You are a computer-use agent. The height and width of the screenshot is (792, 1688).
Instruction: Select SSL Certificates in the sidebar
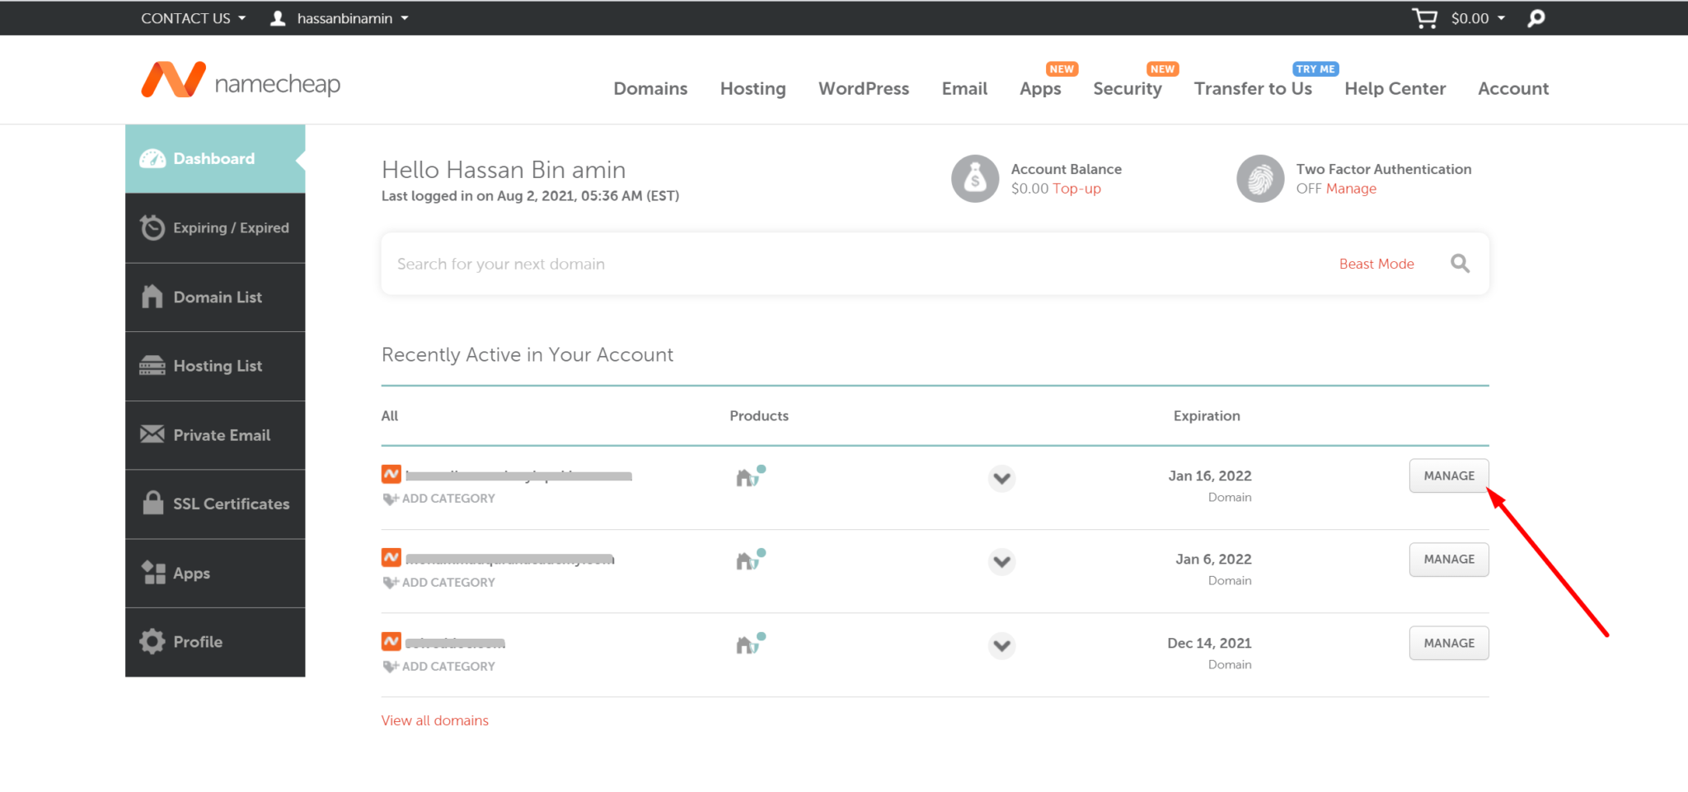click(x=214, y=504)
